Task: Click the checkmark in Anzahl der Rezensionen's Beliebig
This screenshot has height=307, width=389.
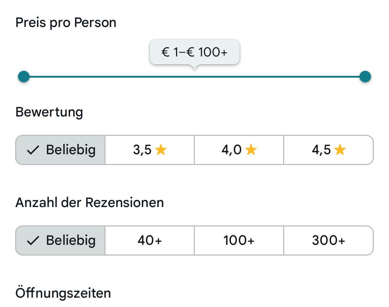Action: click(x=33, y=241)
